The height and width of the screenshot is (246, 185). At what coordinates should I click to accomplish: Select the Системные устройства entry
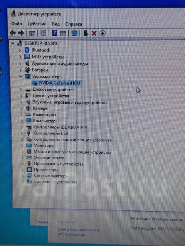[x=55, y=182]
